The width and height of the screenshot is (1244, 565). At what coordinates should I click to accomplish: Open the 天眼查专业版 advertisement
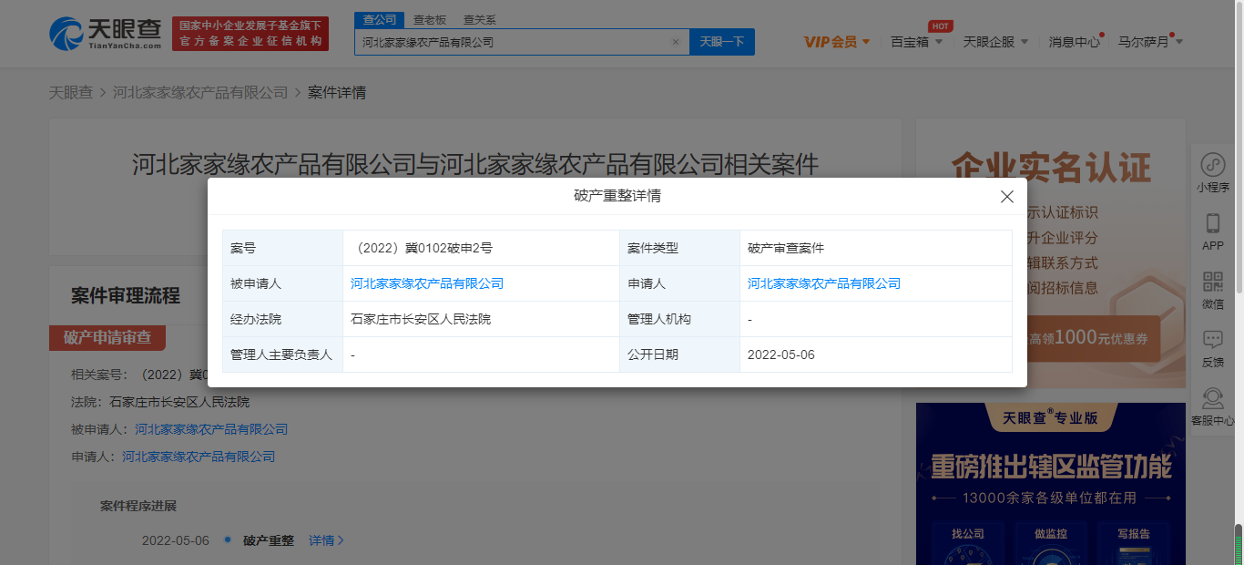coord(1051,484)
